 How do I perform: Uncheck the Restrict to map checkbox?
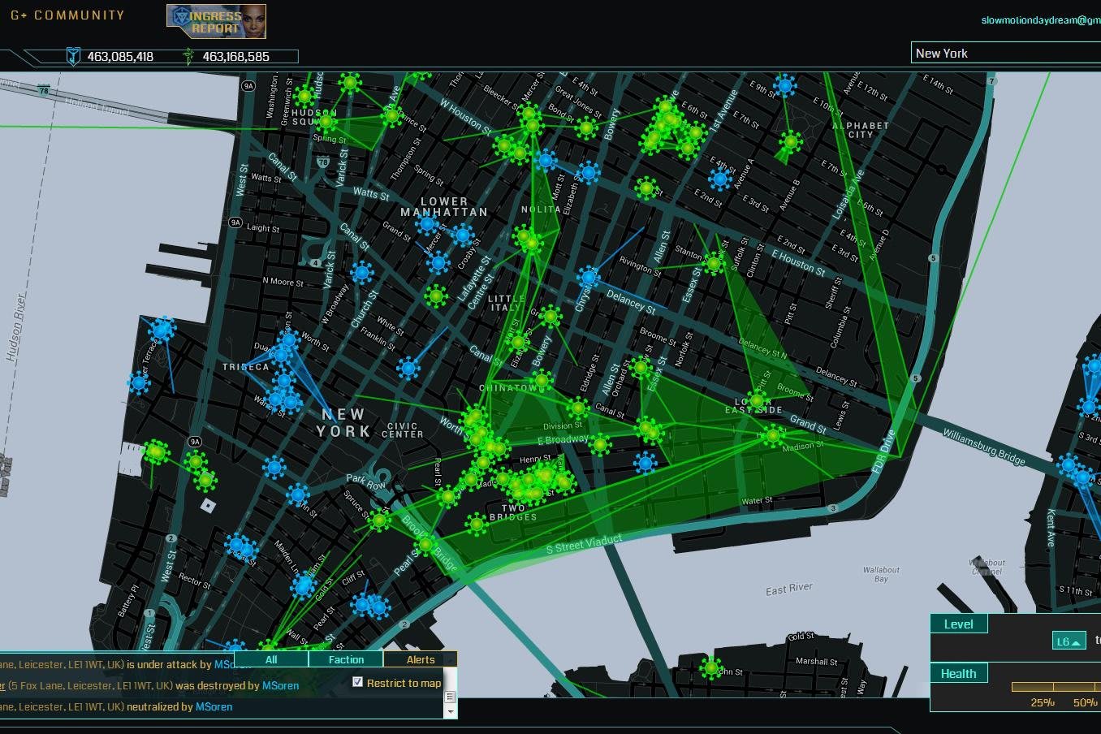pos(357,682)
